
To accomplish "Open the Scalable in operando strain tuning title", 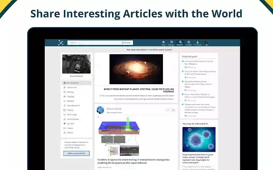I will click(x=134, y=161).
